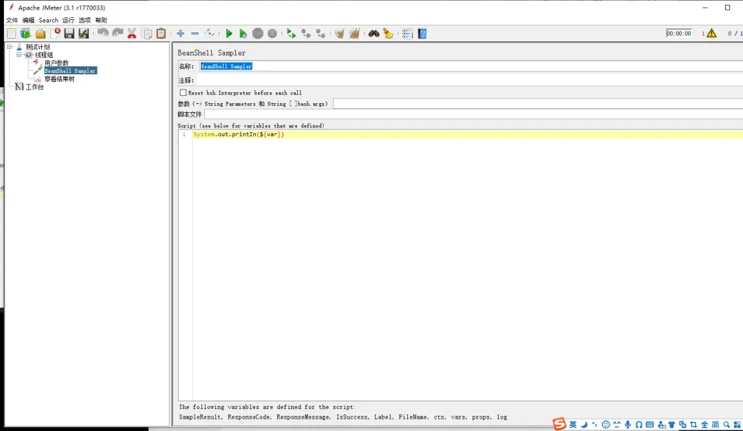Image resolution: width=743 pixels, height=431 pixels.
Task: Open search using binoculars icon
Action: 374,33
